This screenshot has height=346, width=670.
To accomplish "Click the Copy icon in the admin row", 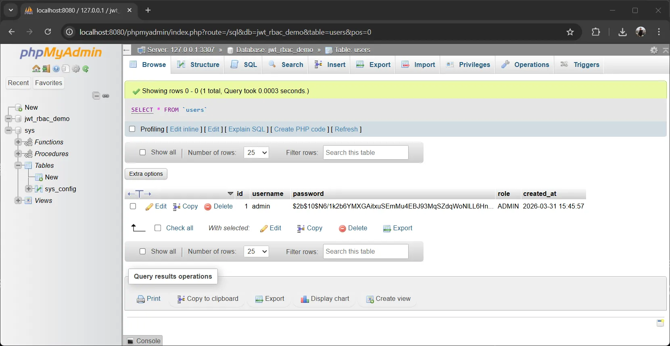I will (x=177, y=206).
